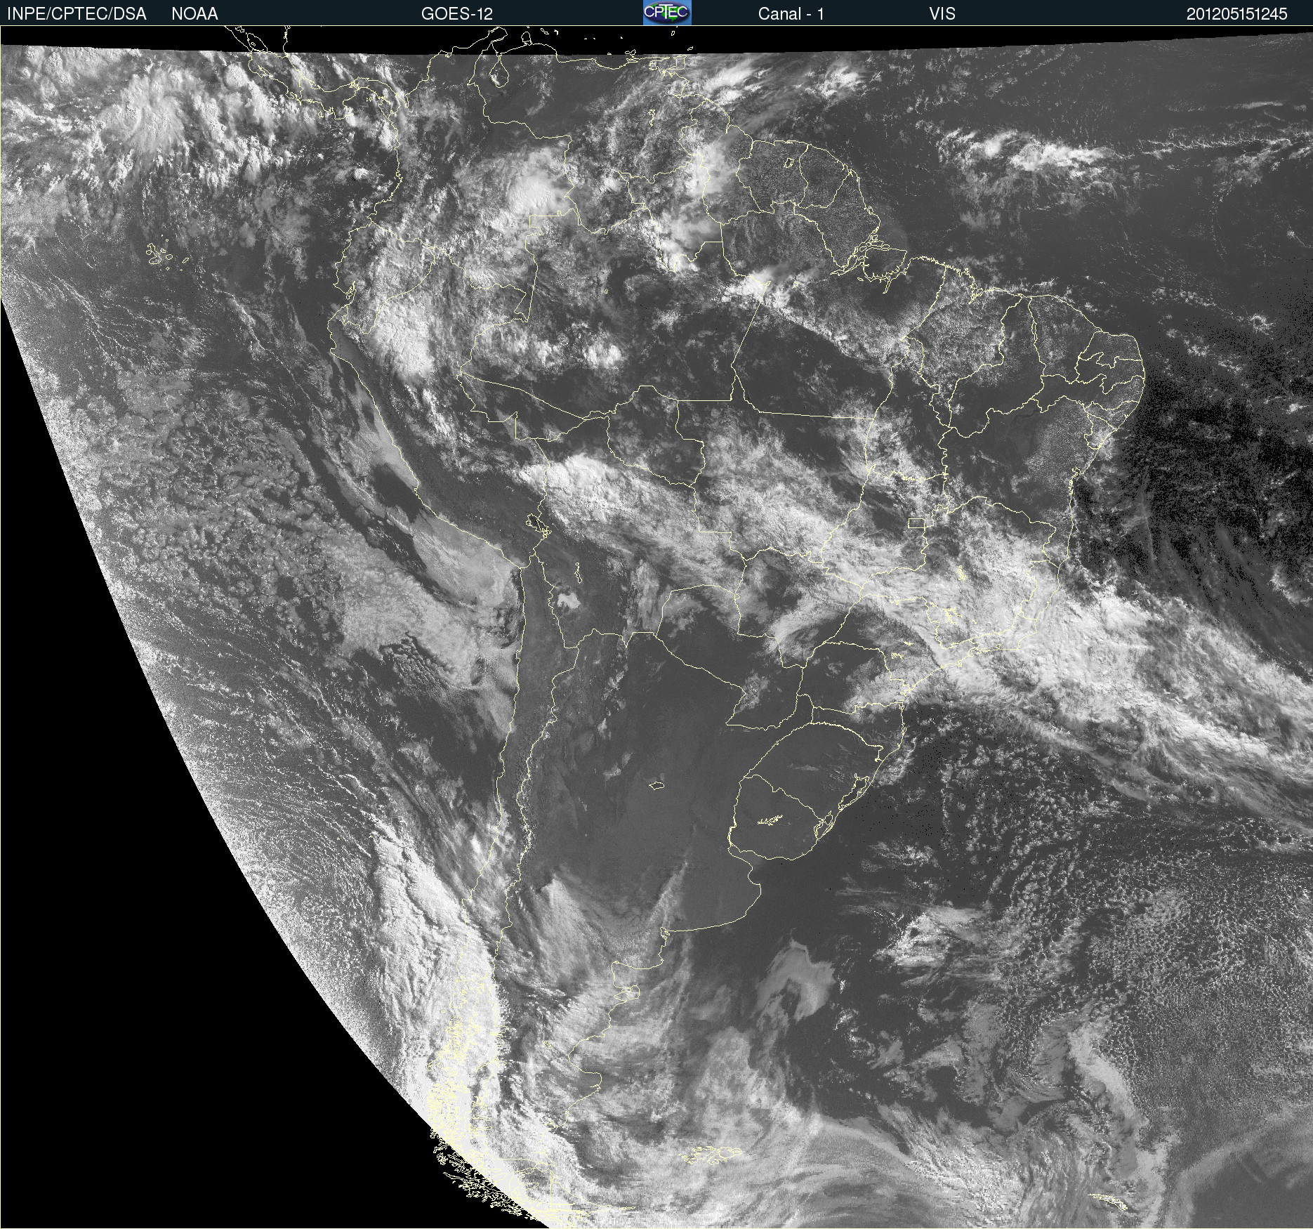Screen dimensions: 1313x1229
Task: Click the 'Canal - 1' channel label
Action: coord(791,14)
